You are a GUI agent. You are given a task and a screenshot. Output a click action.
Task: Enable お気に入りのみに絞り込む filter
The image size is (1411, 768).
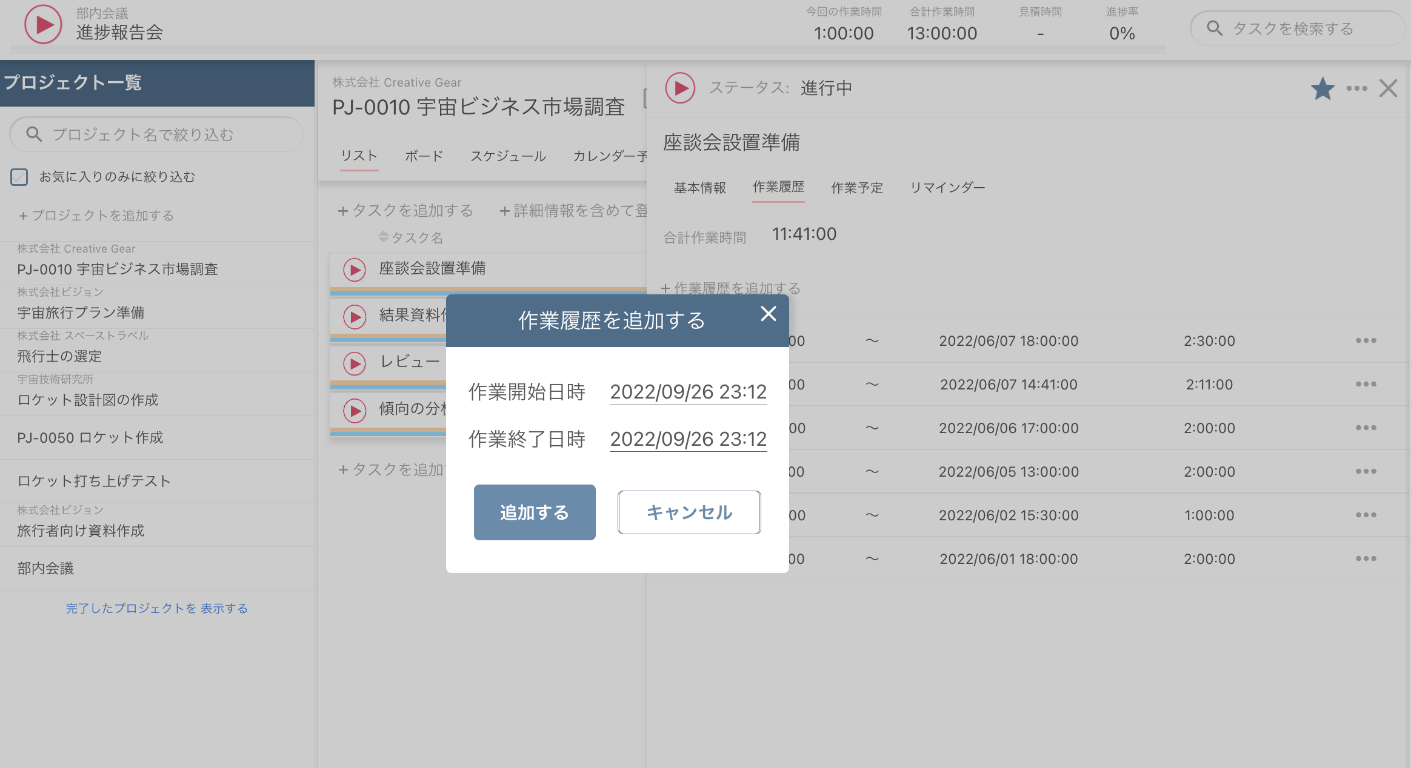click(19, 177)
